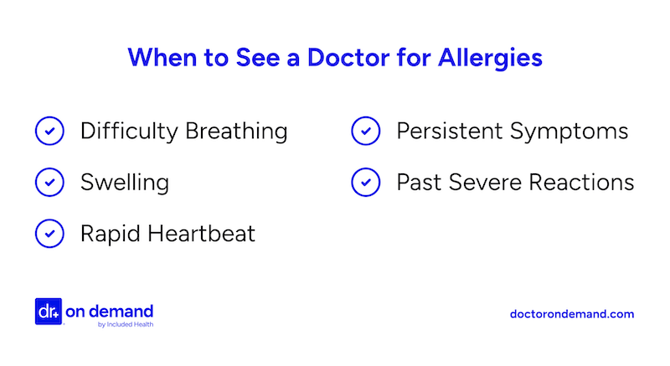Click the checkmark circle next to Swelling
The width and height of the screenshot is (670, 366).
49,182
